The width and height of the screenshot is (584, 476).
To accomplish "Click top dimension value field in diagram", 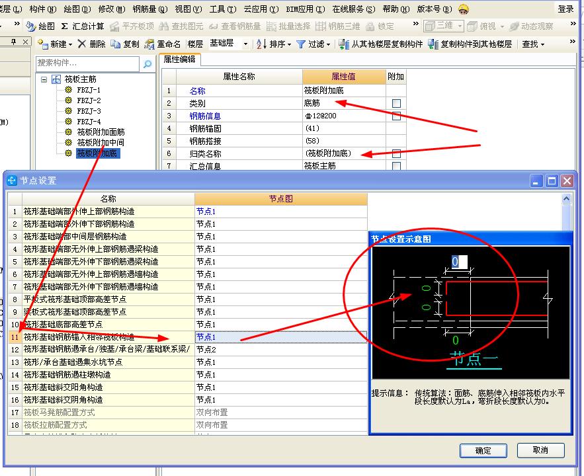I will (459, 262).
